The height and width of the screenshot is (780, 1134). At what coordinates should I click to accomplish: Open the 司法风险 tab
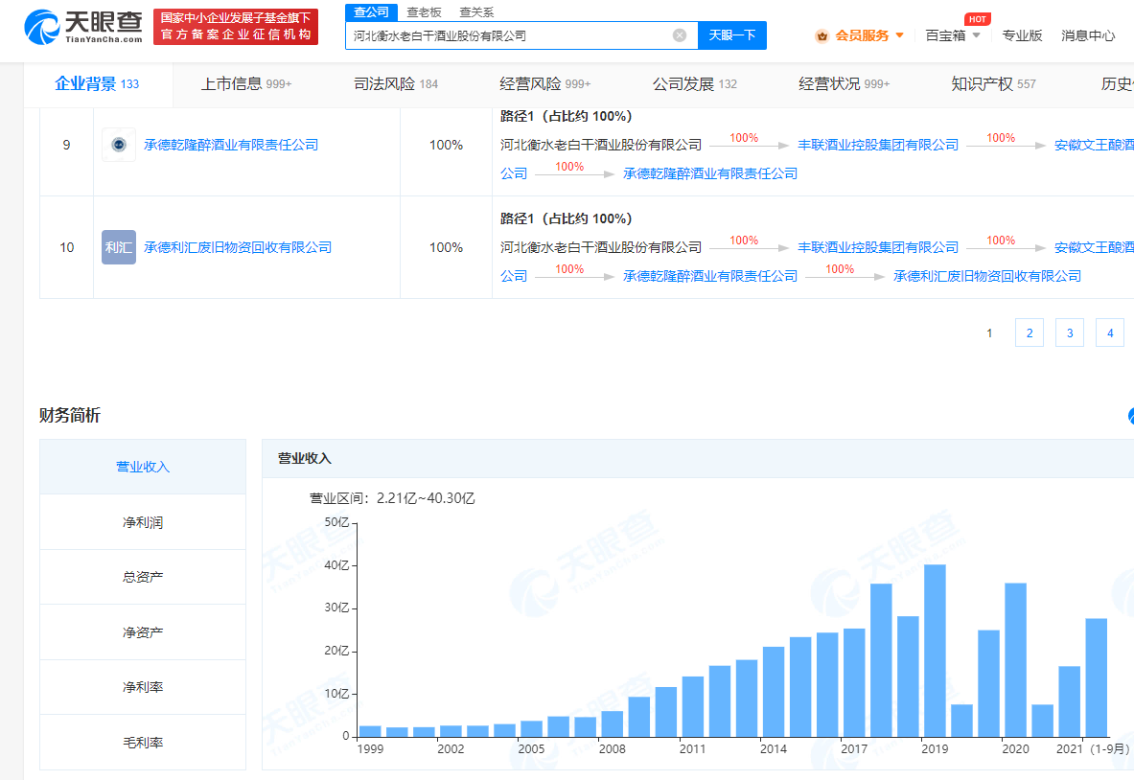coord(395,84)
